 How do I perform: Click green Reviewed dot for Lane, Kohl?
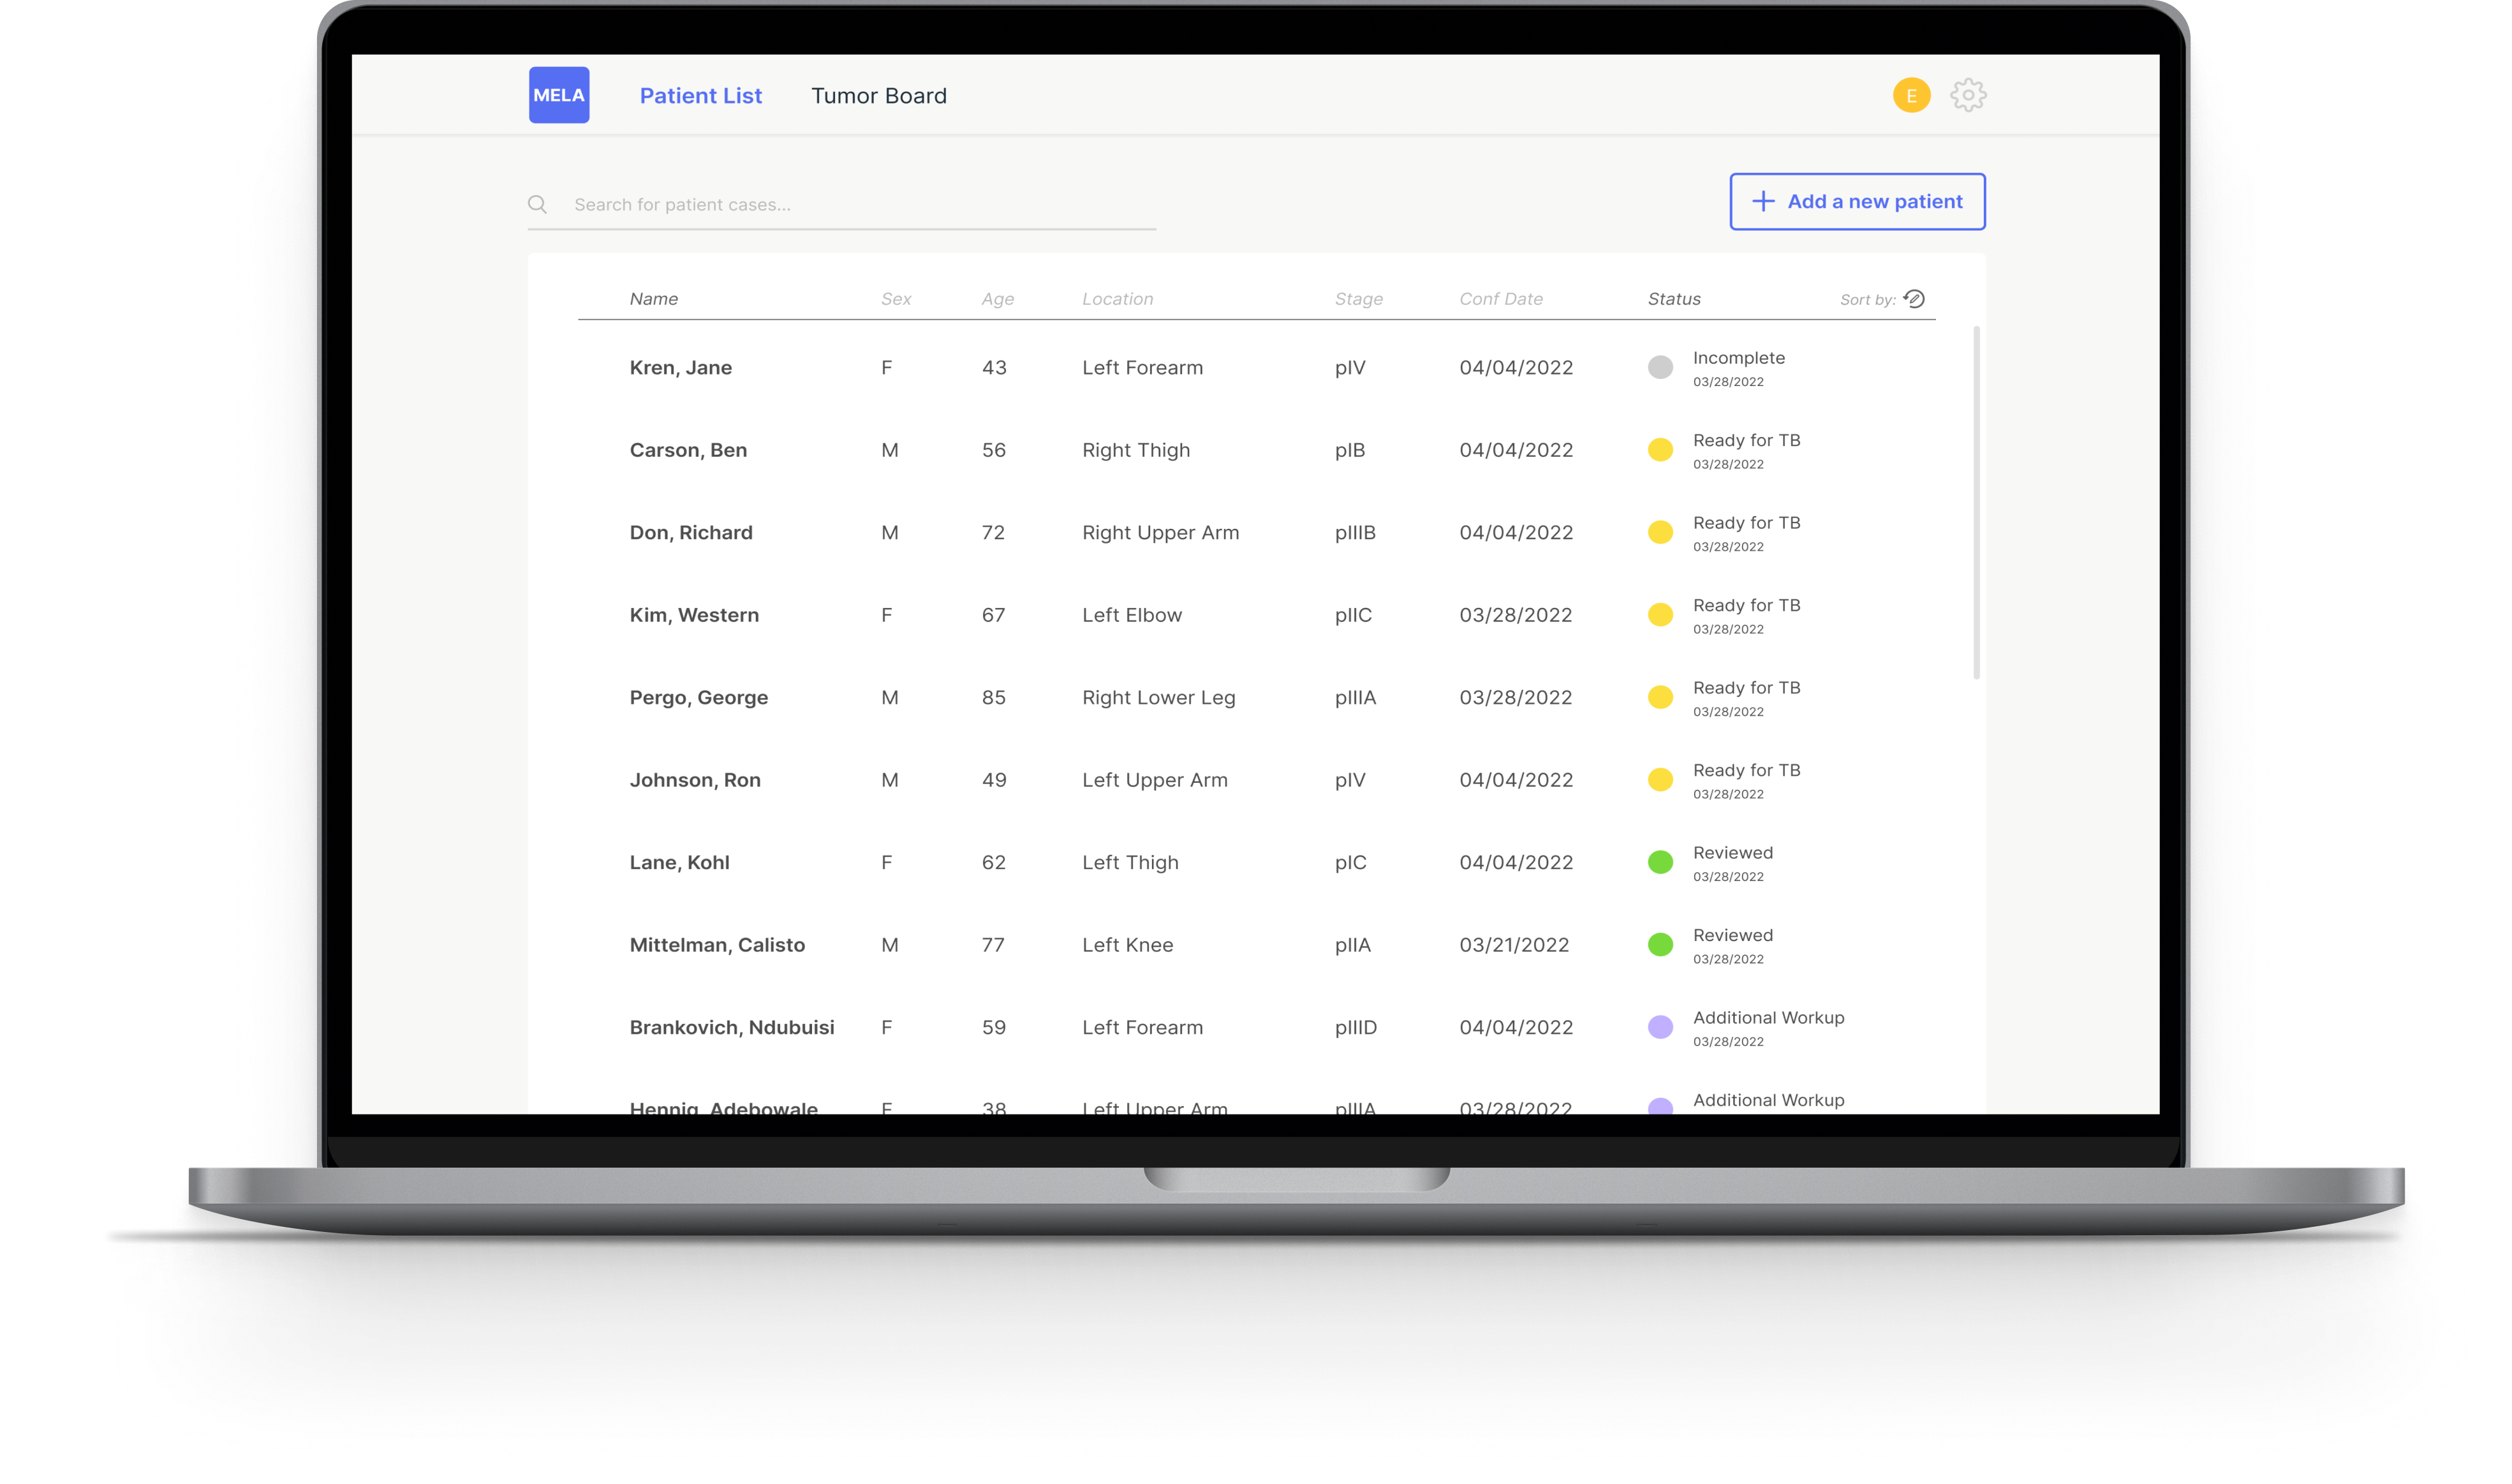(1659, 862)
